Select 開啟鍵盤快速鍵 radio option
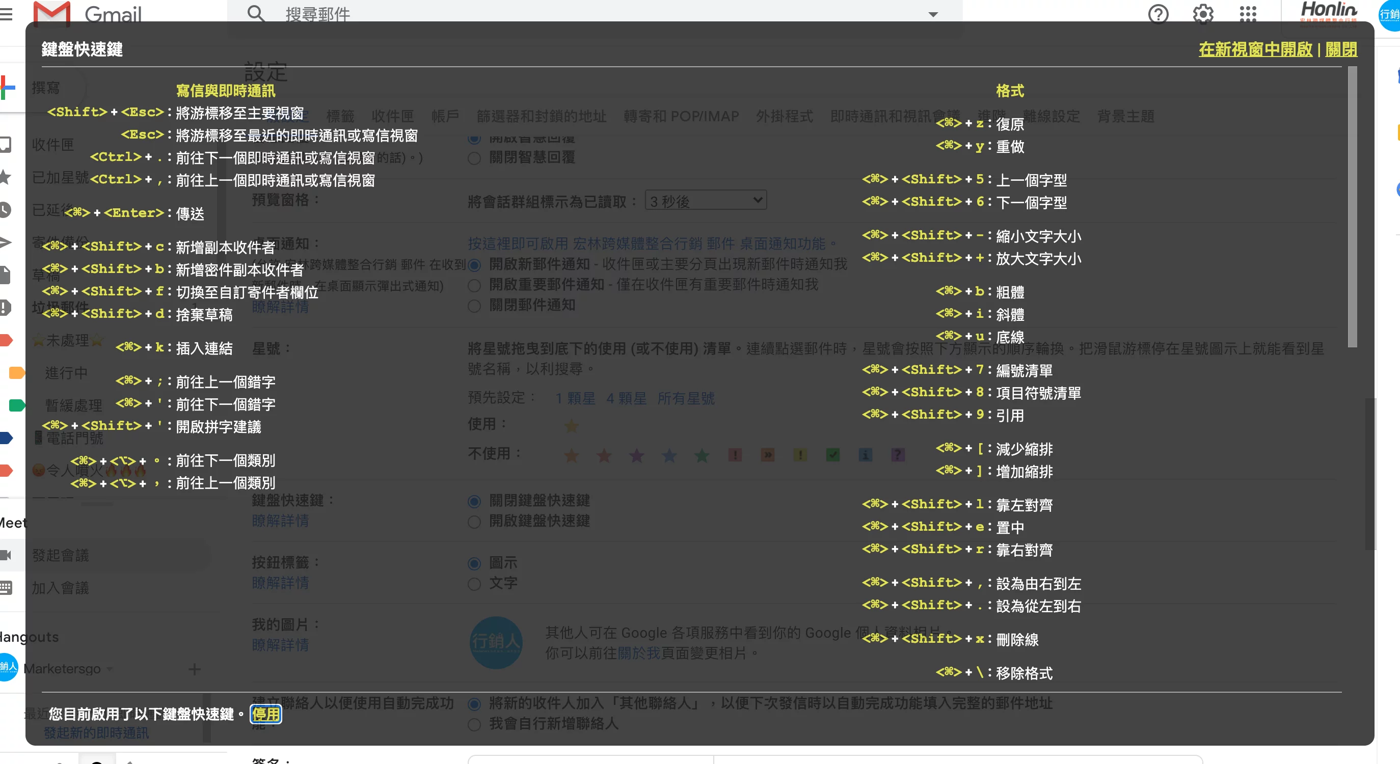 [x=474, y=522]
